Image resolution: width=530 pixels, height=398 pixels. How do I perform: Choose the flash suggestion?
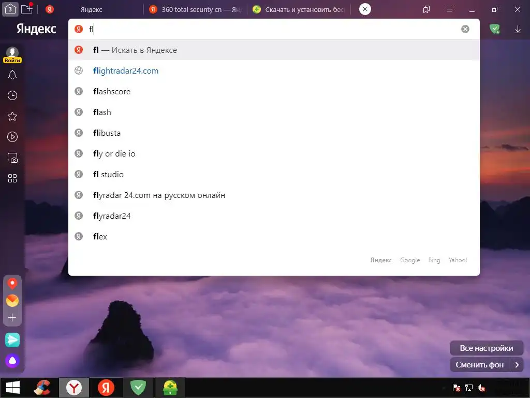(274, 112)
